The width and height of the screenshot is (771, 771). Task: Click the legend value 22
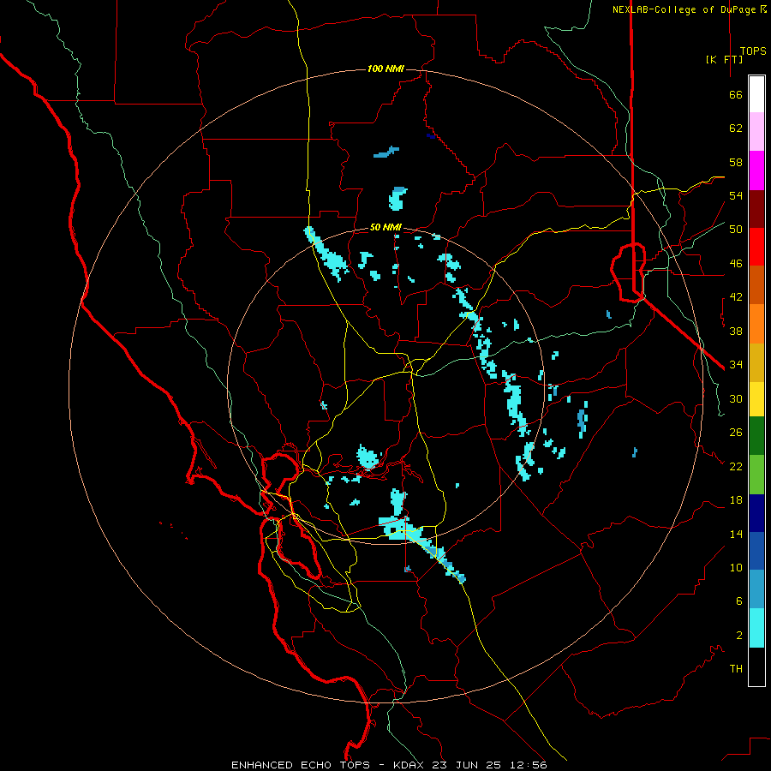tap(736, 466)
